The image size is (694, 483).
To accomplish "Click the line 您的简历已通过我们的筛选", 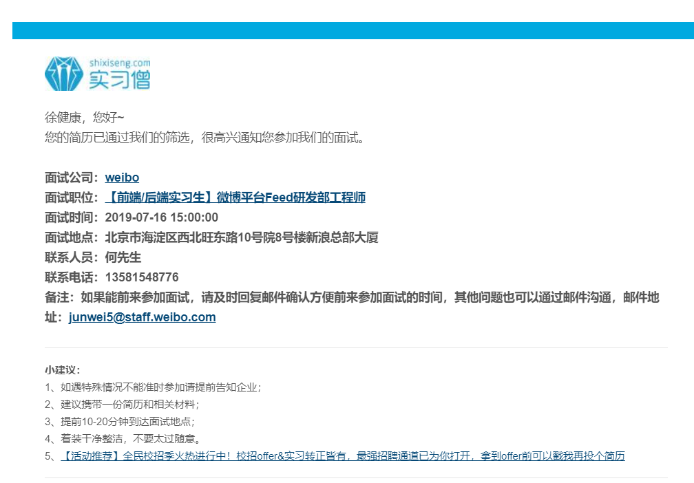I will 204,138.
